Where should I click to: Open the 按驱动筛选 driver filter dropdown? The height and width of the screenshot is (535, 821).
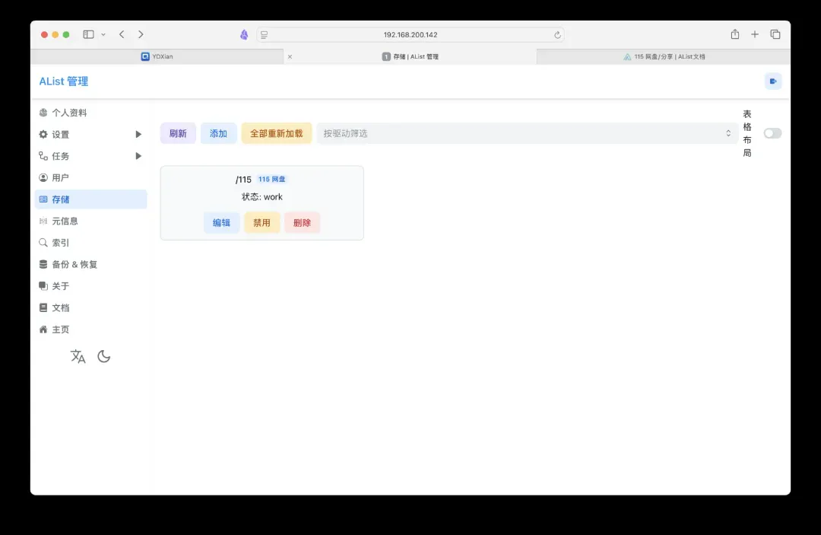pos(527,133)
